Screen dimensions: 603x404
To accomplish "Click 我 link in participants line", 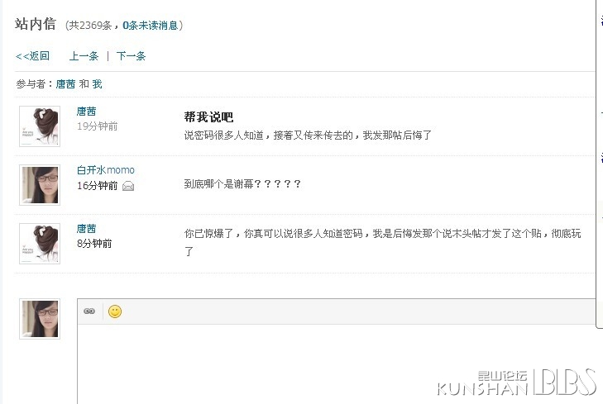I will click(x=98, y=84).
